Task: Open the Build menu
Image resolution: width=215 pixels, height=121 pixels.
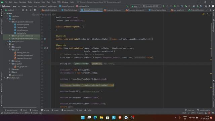Action: (x=43, y=2)
